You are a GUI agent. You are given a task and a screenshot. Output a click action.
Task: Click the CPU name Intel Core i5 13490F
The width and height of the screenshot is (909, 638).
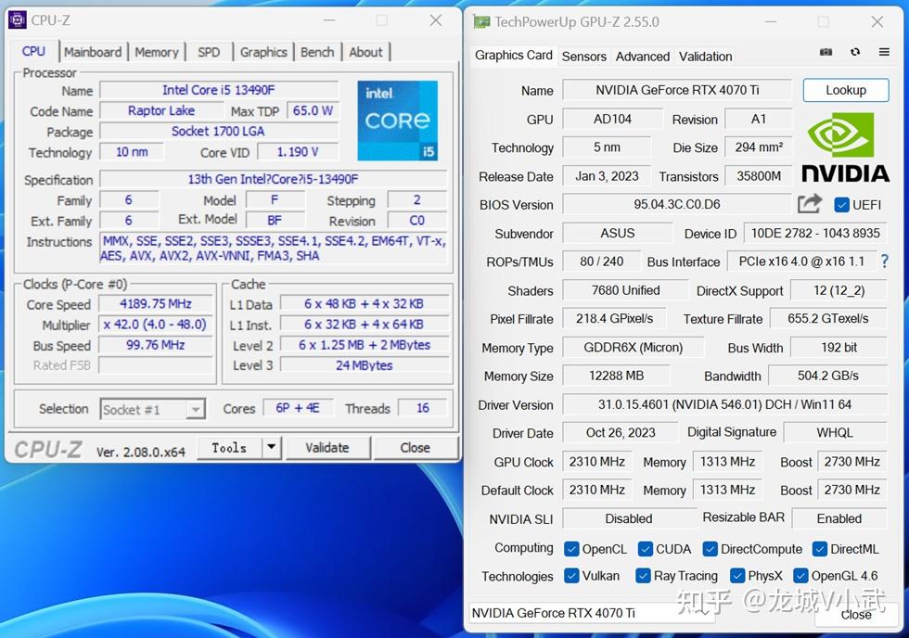[219, 90]
